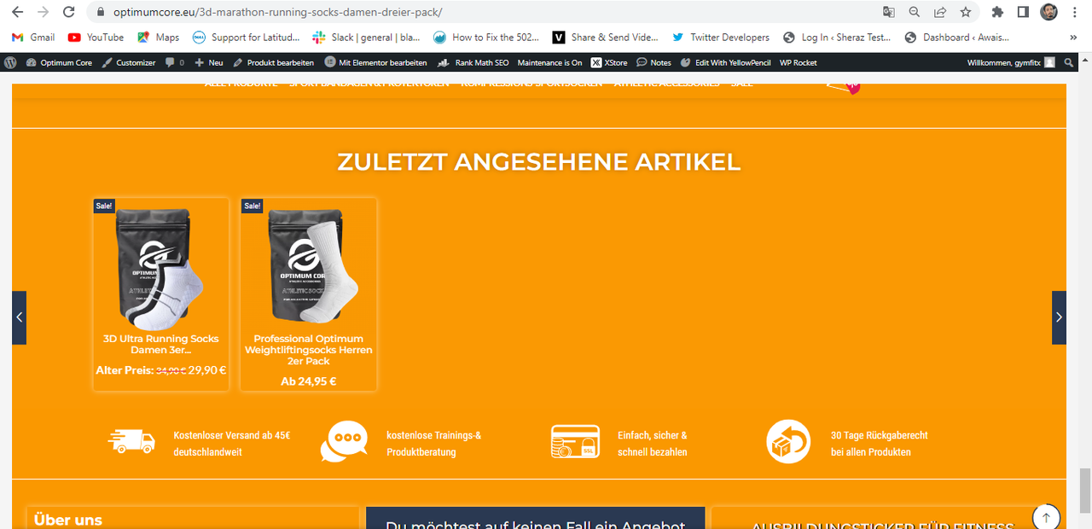Viewport: 1092px width, 529px height.
Task: Click the admin bar search magnifier
Action: pos(1069,62)
